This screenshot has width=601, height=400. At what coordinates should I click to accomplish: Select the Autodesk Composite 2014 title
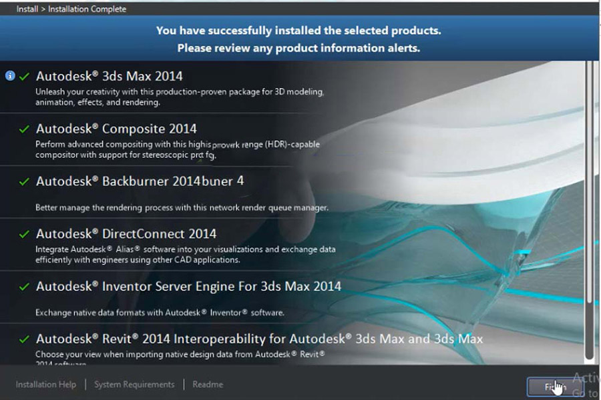point(116,129)
